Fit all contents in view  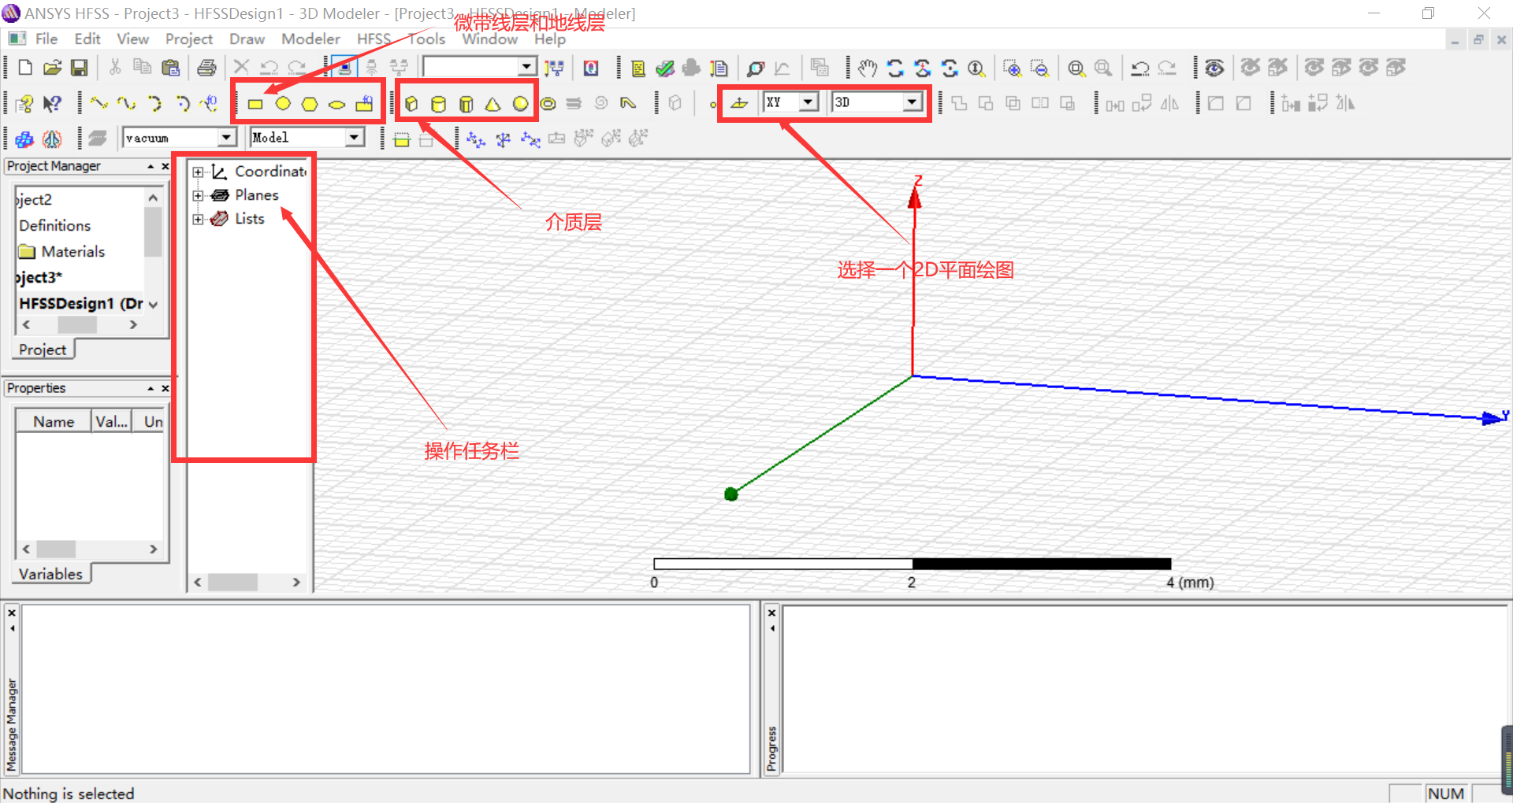(1076, 68)
